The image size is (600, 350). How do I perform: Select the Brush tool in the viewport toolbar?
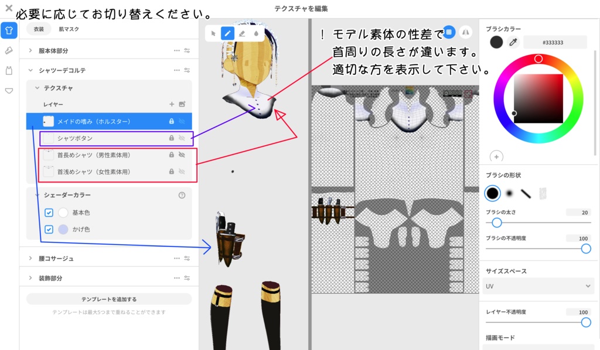pos(227,33)
